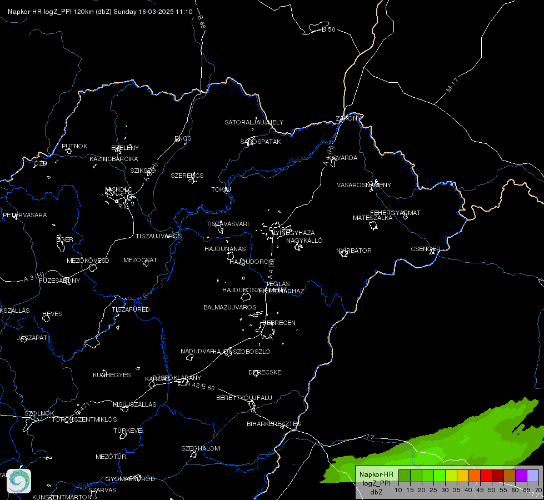This screenshot has height=500, width=544.
Task: Click the BALMAZÚJVÁROS city label
Action: (x=229, y=307)
